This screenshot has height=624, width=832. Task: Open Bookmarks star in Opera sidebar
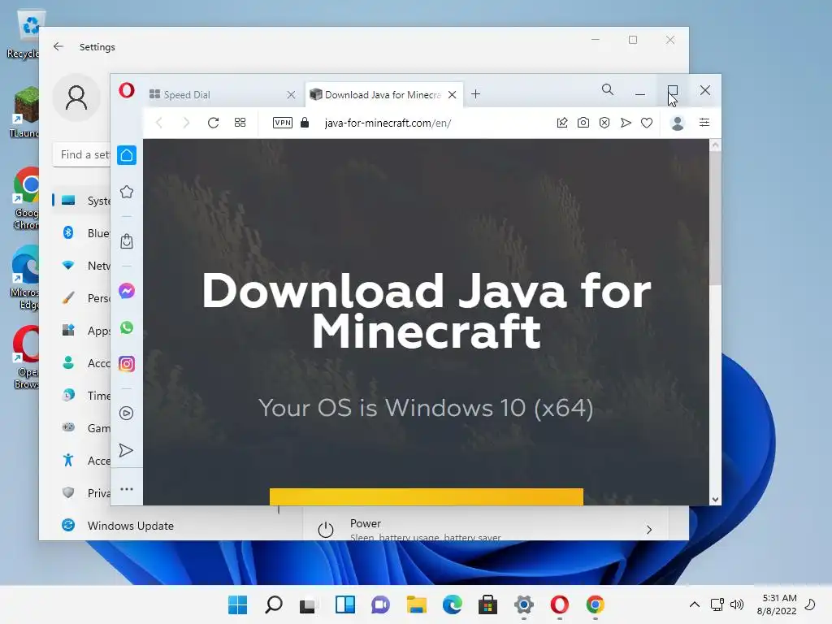(126, 192)
